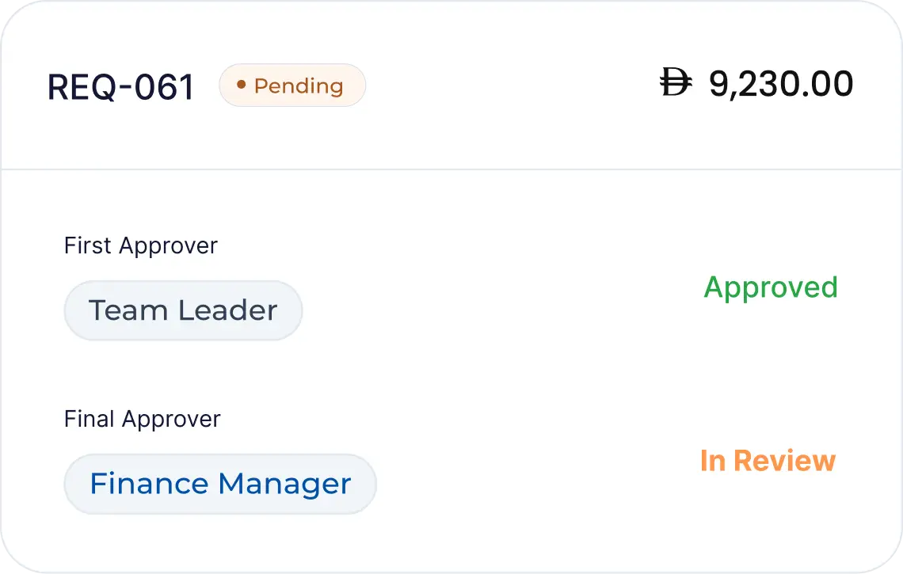This screenshot has width=903, height=574.
Task: Click the digits 061 in the request ID
Action: point(164,86)
